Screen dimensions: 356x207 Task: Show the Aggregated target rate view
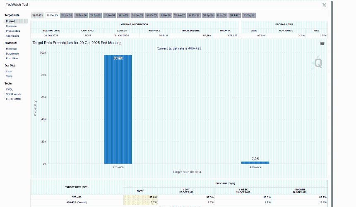(12, 36)
